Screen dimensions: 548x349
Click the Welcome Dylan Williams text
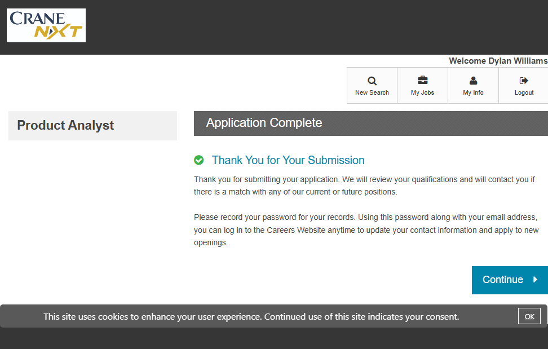(498, 61)
